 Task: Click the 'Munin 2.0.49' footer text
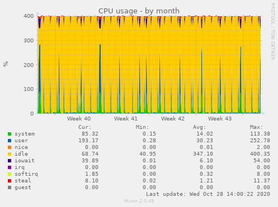(x=139, y=201)
